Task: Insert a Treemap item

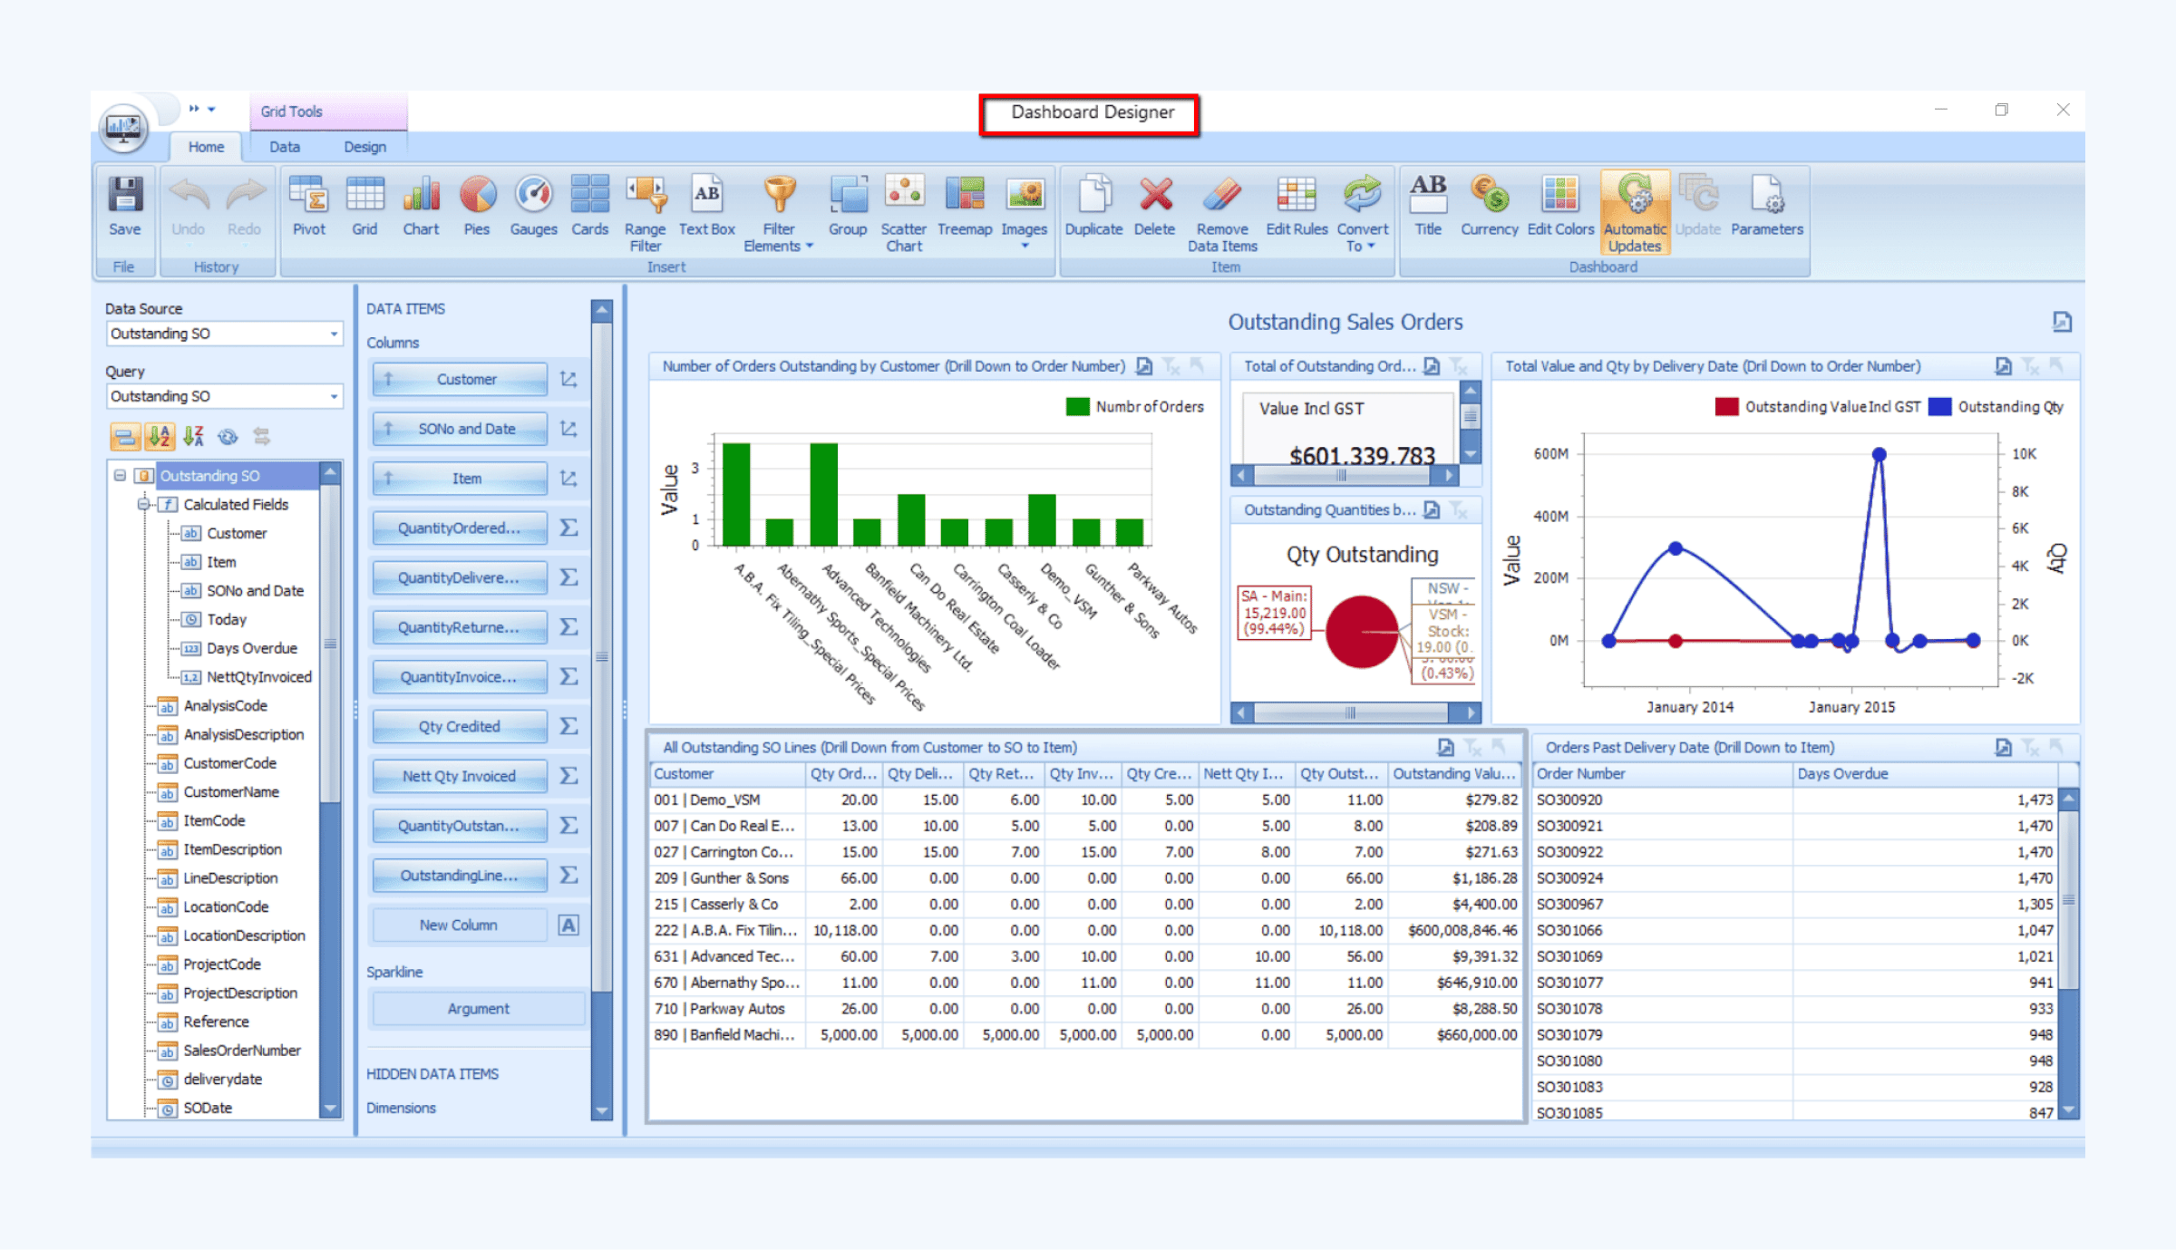Action: point(965,207)
